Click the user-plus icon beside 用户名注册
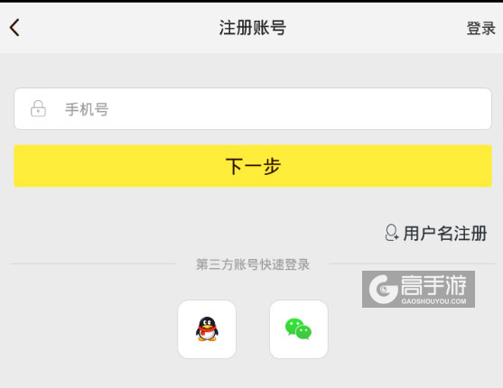The image size is (503, 388). tap(392, 233)
